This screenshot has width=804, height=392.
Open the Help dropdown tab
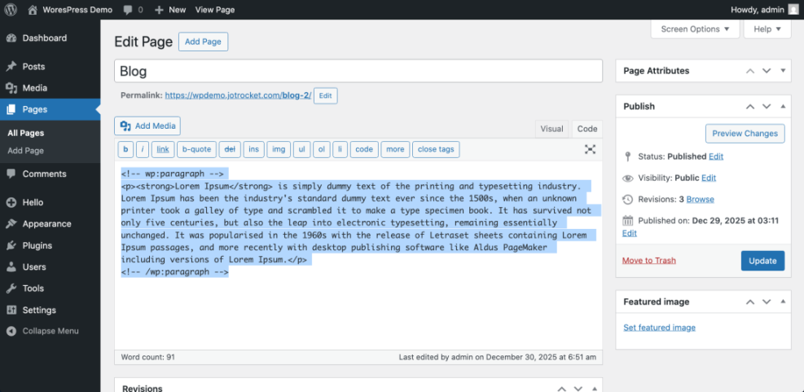click(767, 29)
